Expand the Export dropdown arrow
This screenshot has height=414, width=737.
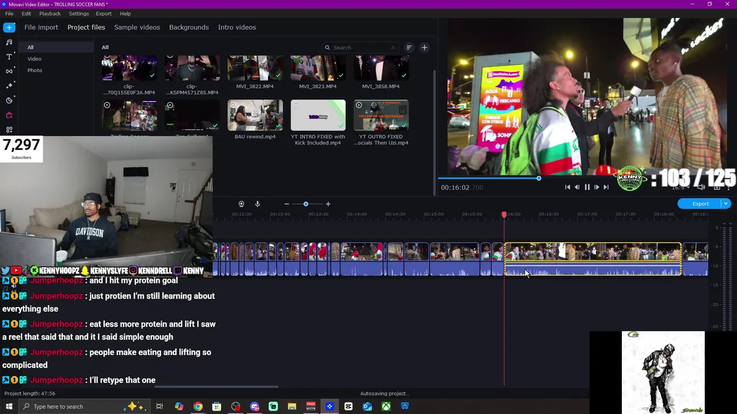726,204
